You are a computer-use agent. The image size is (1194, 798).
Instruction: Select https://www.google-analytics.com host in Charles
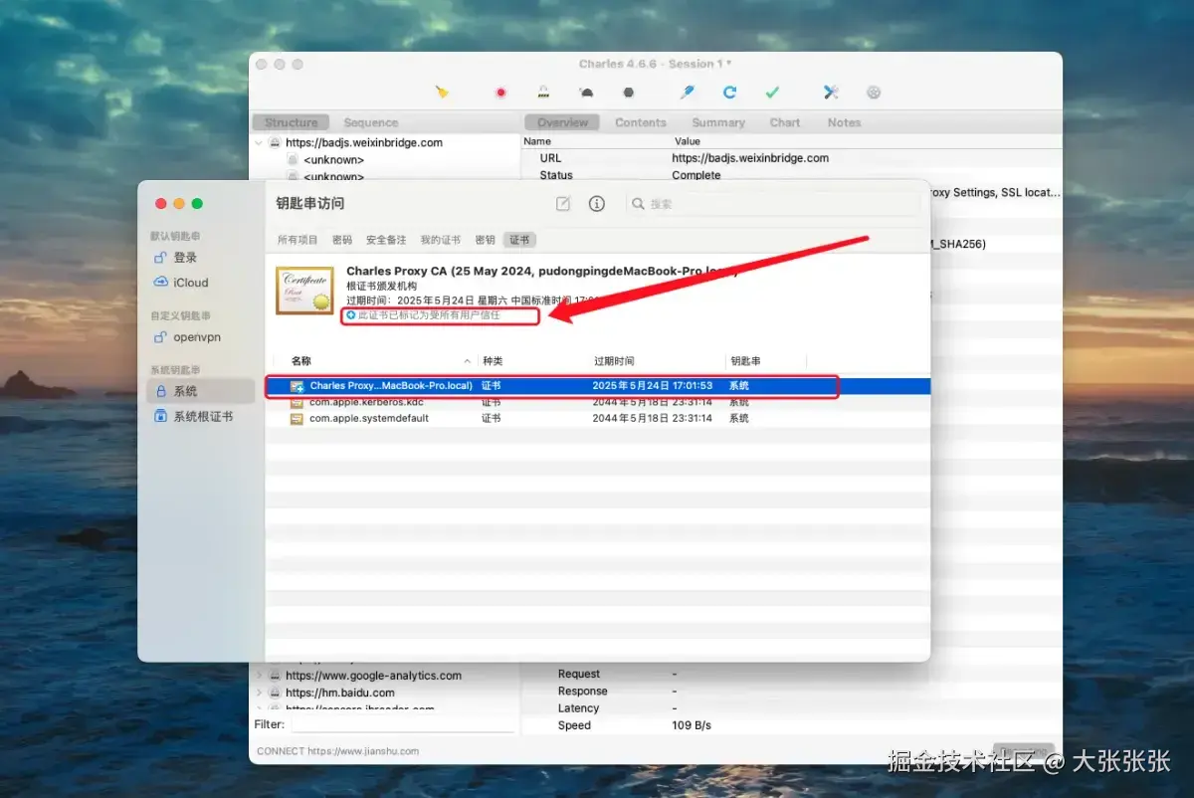coord(373,676)
